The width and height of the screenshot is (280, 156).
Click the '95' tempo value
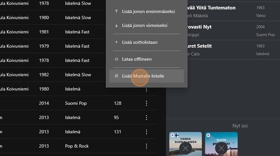[x=116, y=117]
